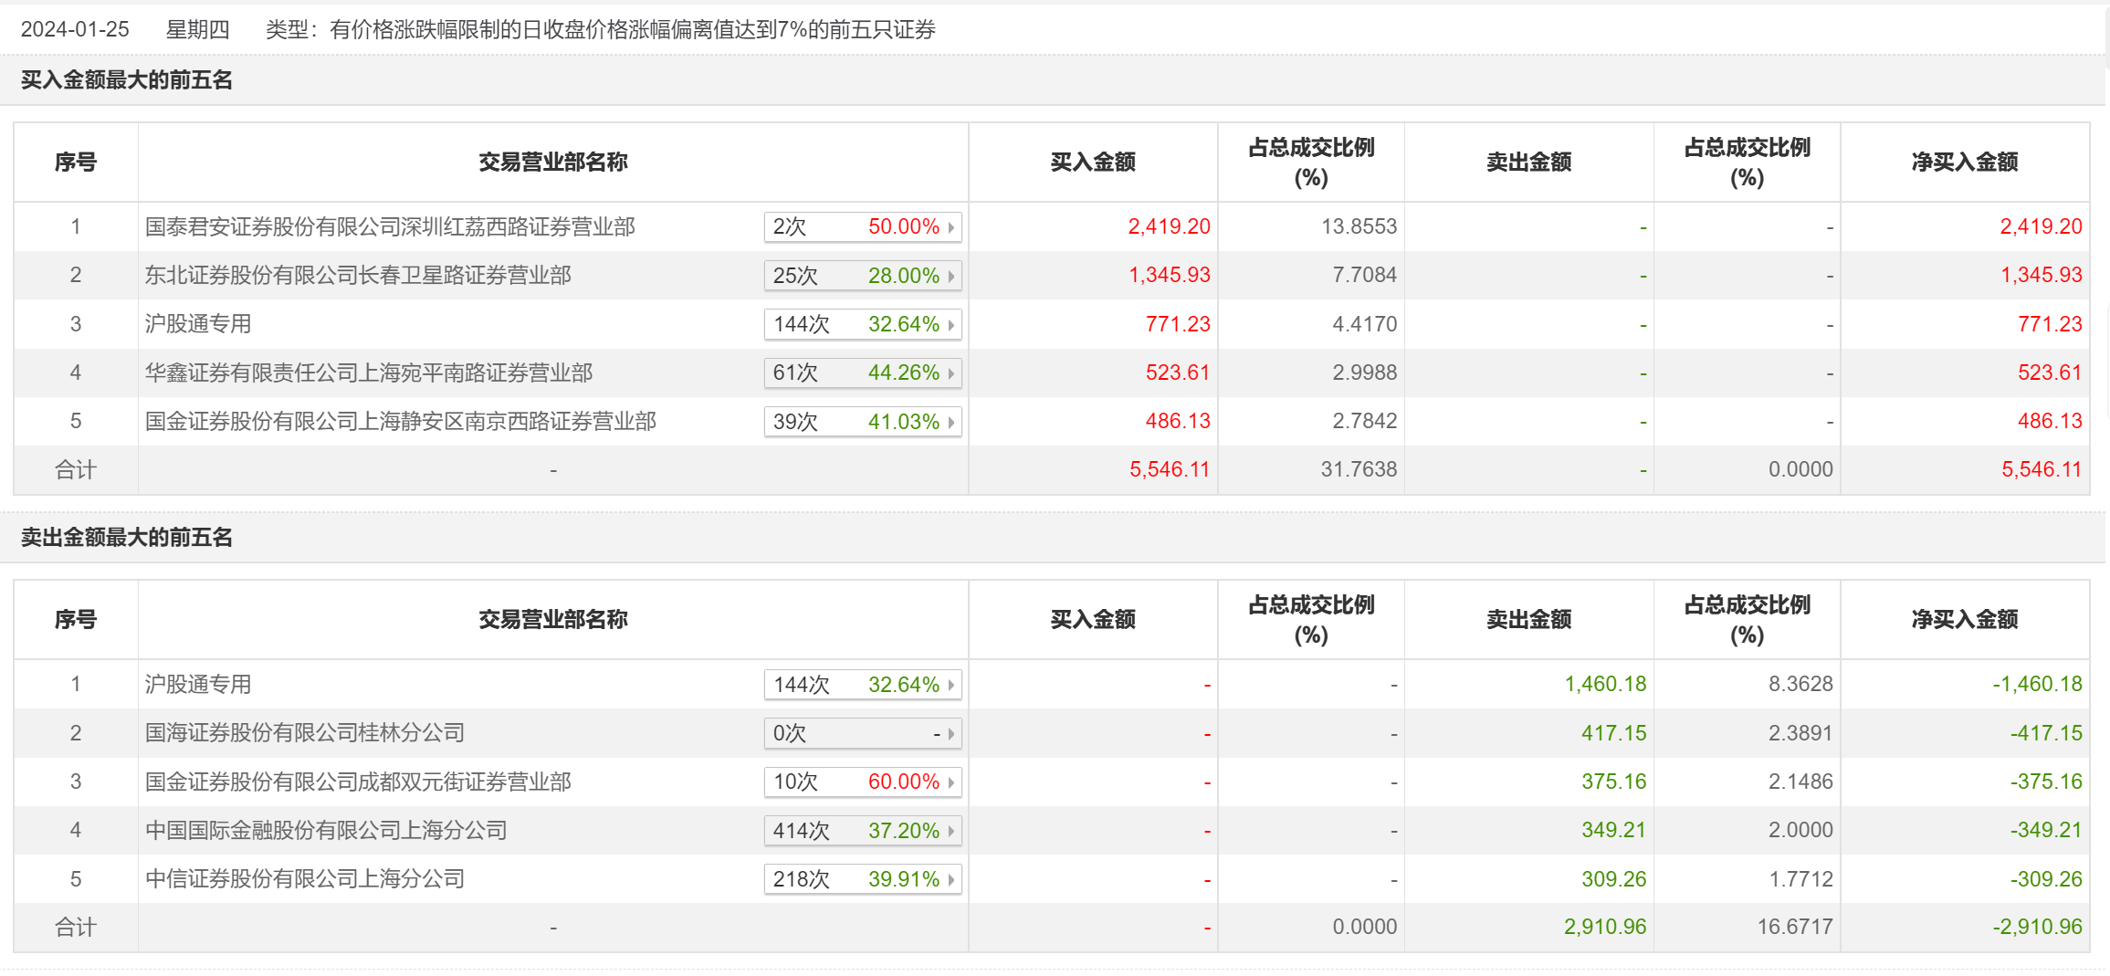Expand the 61次 44.26% stats box
The image size is (2110, 976).
pyautogui.click(x=863, y=373)
